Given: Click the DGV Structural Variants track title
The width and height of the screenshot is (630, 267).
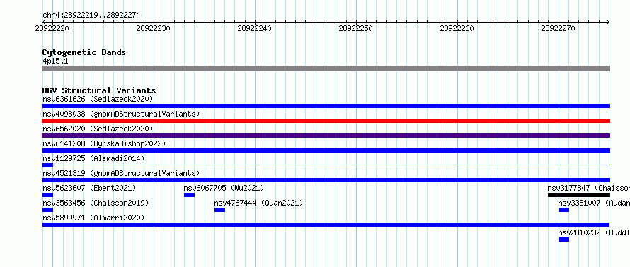Looking at the screenshot, I should pos(99,90).
